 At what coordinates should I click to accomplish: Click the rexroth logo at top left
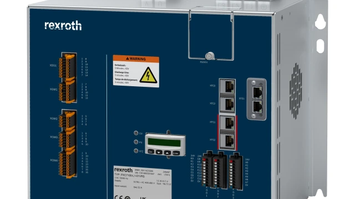click(x=63, y=25)
